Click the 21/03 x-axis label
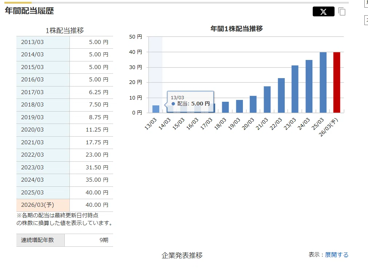The width and height of the screenshot is (368, 270). [262, 124]
